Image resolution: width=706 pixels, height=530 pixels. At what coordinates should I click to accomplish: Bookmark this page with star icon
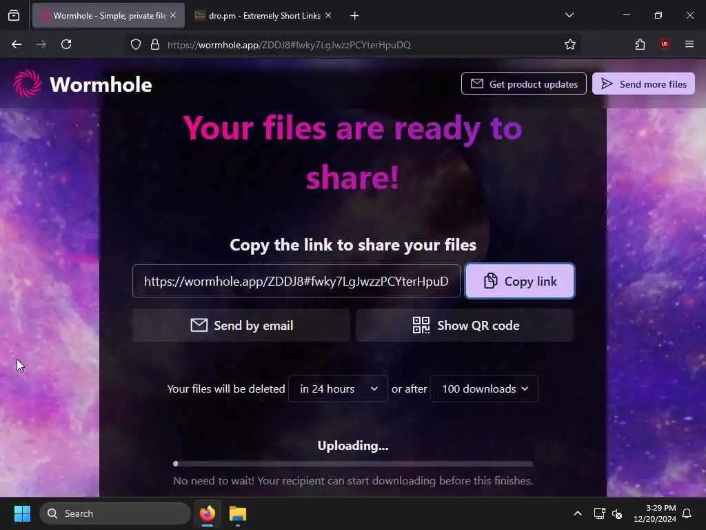click(570, 44)
